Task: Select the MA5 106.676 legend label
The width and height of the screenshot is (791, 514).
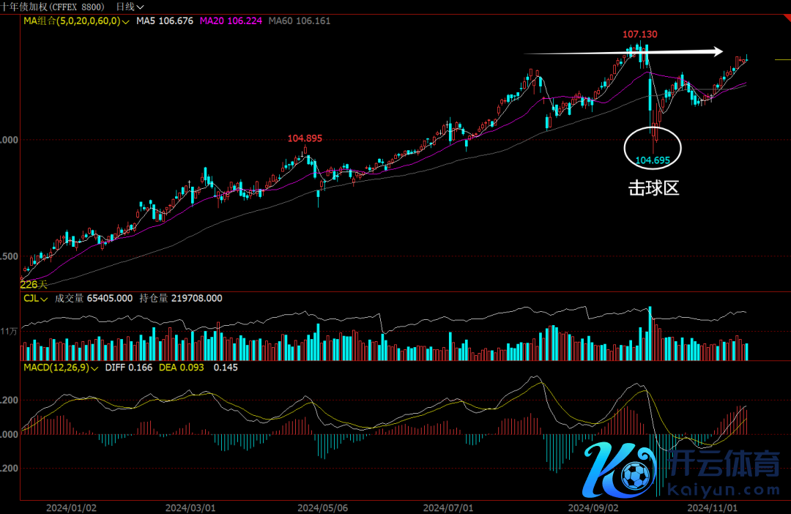Action: [165, 21]
